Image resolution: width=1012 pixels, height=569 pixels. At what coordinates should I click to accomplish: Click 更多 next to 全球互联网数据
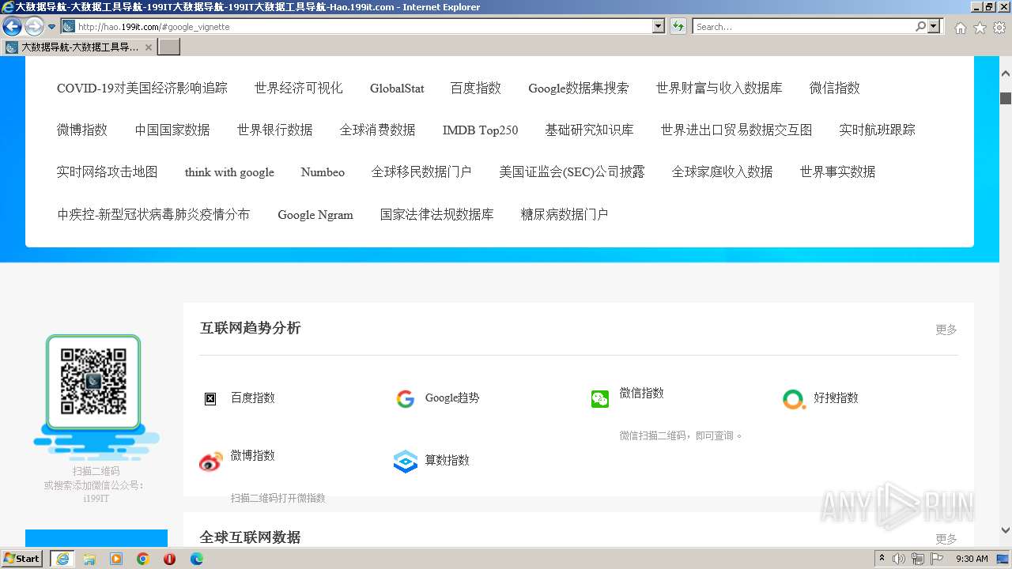(x=946, y=539)
